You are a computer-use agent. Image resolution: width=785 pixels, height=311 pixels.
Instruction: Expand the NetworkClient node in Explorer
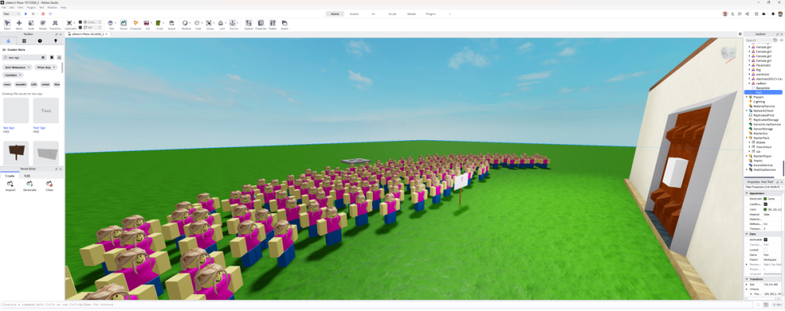tap(747, 110)
